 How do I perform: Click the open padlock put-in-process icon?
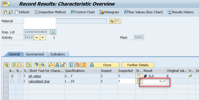63,65
